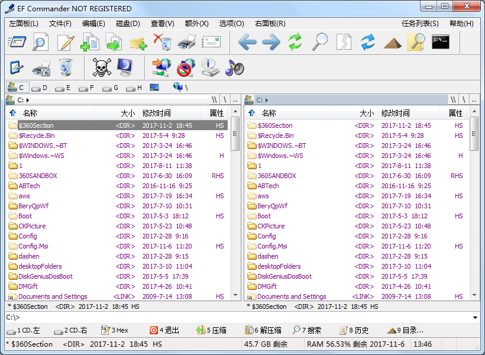Click the move file icon
Screen dimensions: 485x355
(114, 42)
